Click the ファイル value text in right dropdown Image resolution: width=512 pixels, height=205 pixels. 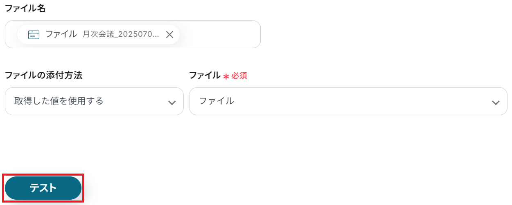click(217, 101)
